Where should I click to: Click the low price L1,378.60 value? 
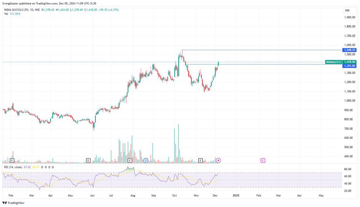tap(76, 10)
